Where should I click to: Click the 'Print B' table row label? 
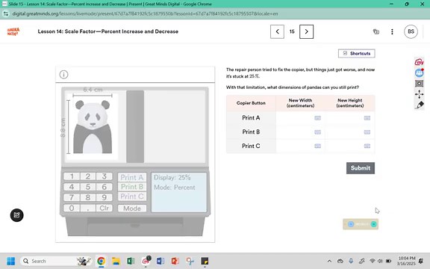coord(251,132)
